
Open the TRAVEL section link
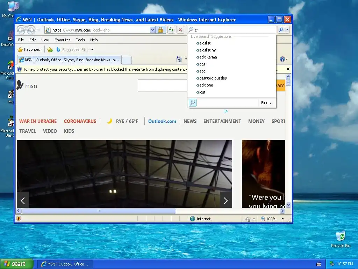28,131
